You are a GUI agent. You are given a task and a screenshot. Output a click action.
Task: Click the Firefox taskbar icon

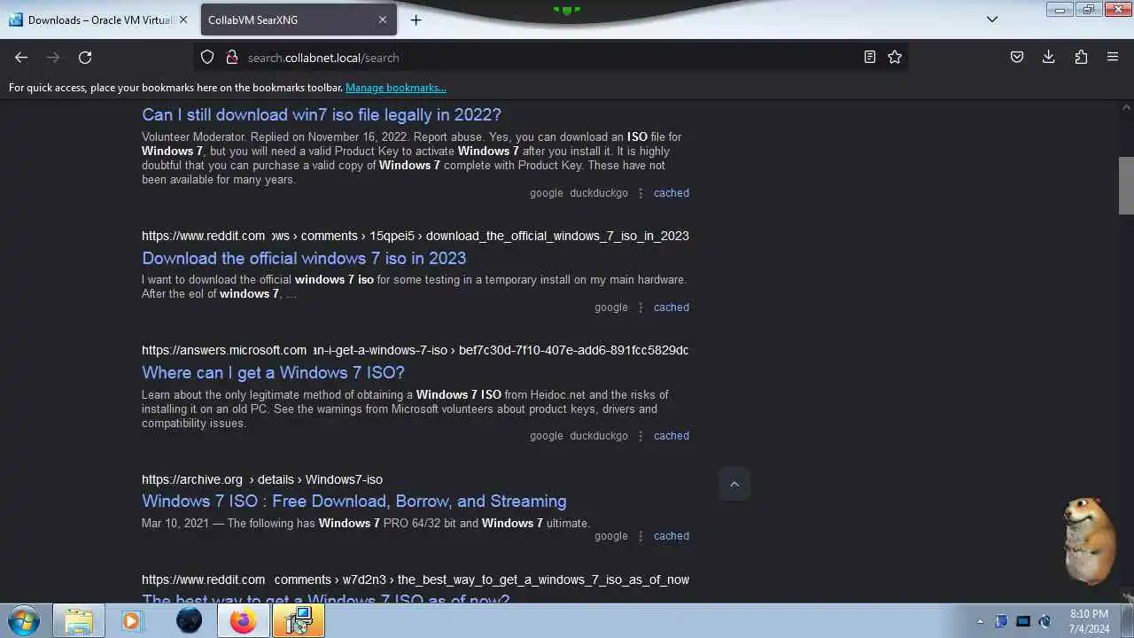[x=244, y=620]
